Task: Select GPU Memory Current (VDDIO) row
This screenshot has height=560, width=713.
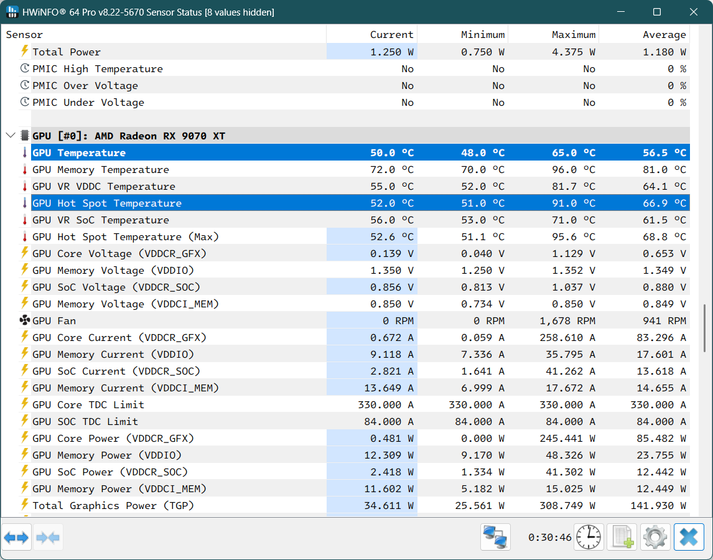Action: click(361, 355)
